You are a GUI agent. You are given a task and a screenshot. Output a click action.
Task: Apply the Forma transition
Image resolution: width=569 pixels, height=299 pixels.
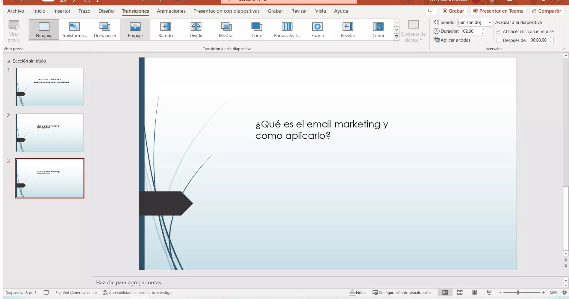coord(317,30)
